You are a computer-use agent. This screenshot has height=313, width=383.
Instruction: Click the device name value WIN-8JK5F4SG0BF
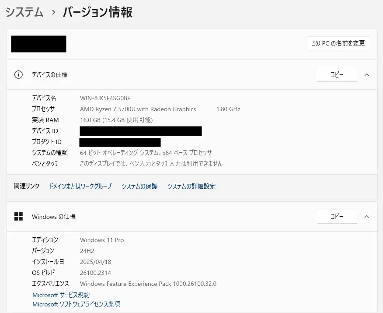(x=105, y=98)
